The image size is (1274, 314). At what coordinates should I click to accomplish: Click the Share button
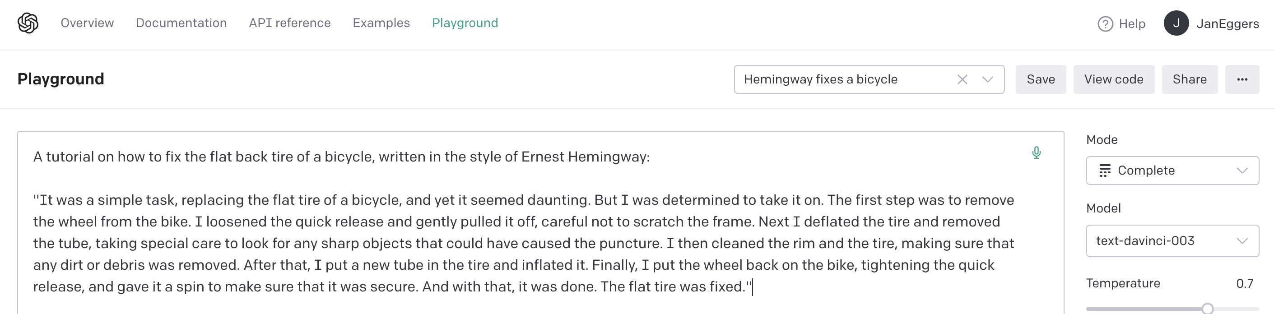click(x=1190, y=79)
